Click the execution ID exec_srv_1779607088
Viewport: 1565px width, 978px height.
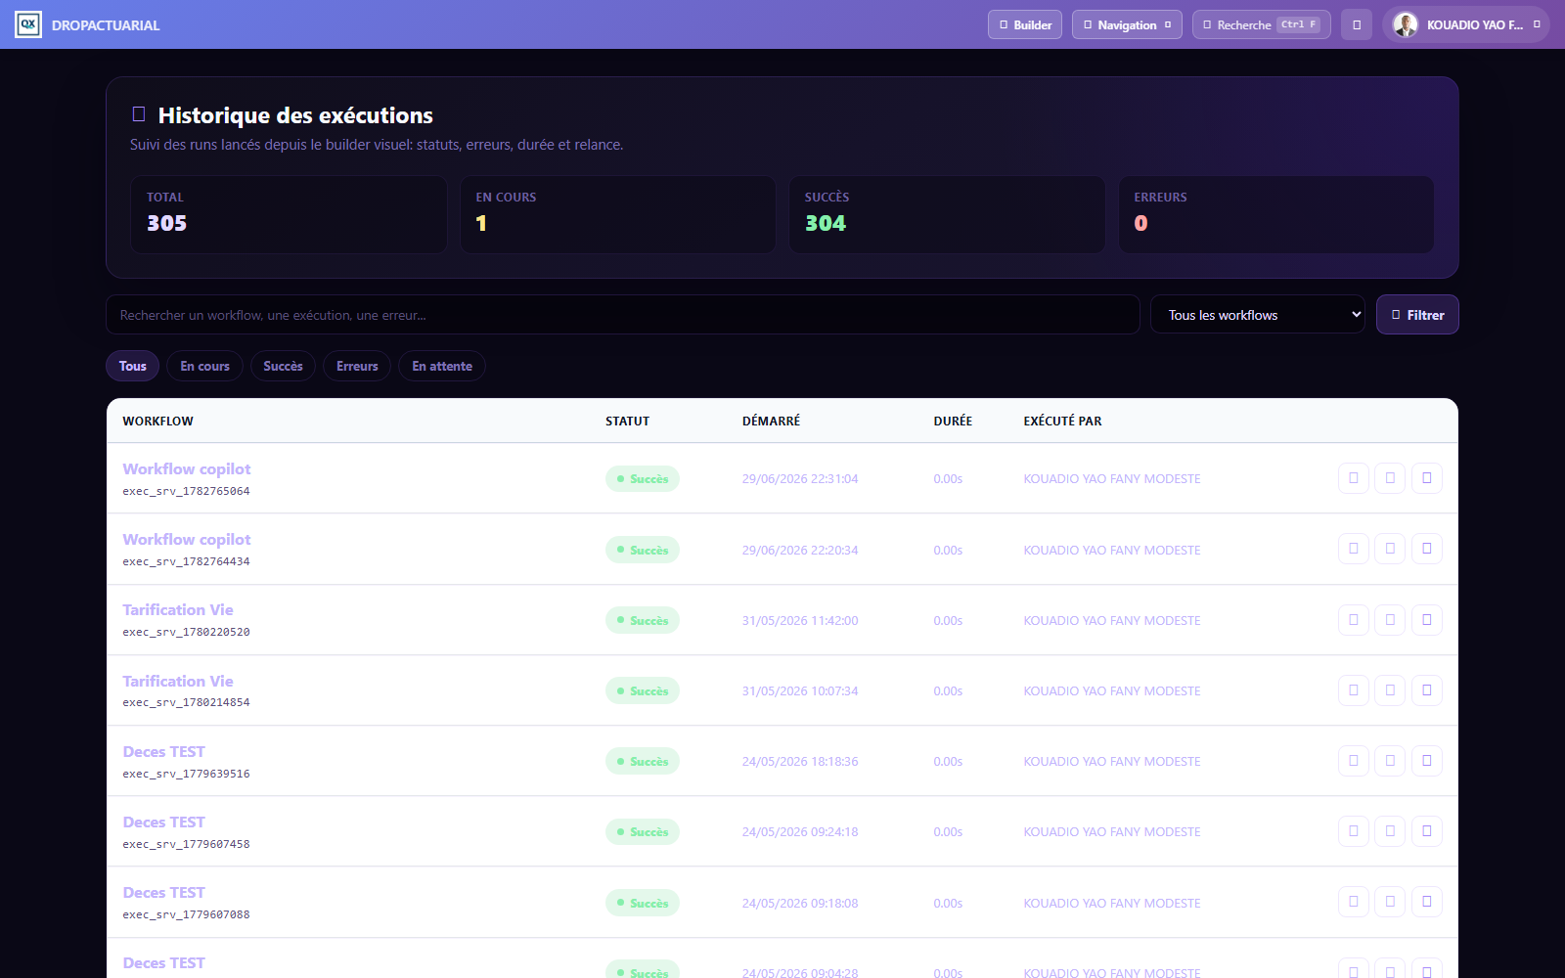click(186, 914)
